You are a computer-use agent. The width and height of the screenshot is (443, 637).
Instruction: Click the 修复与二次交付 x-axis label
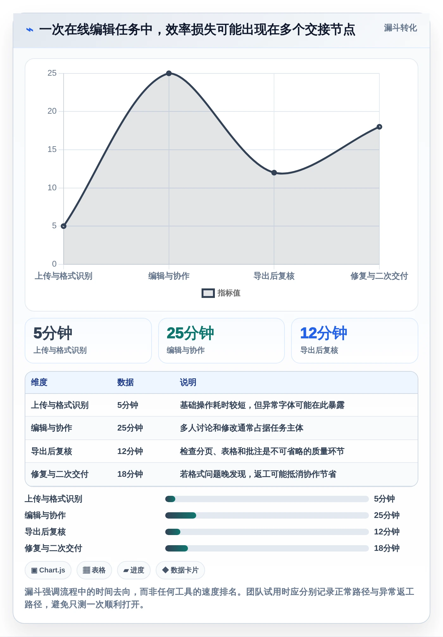click(x=379, y=276)
